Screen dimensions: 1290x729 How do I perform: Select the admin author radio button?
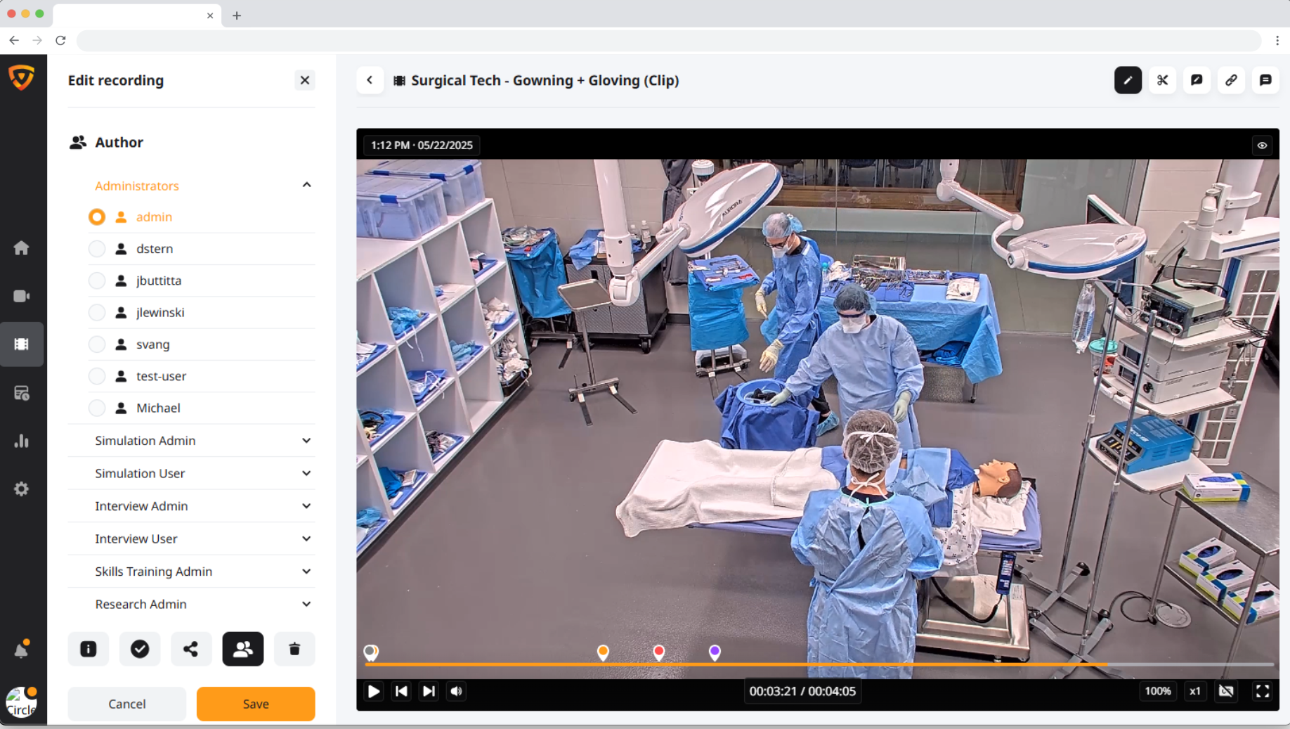click(x=96, y=217)
